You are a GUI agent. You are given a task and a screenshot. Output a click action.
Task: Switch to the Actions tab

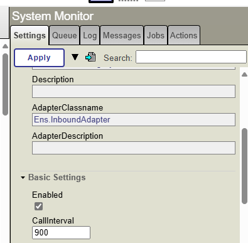coord(184,35)
